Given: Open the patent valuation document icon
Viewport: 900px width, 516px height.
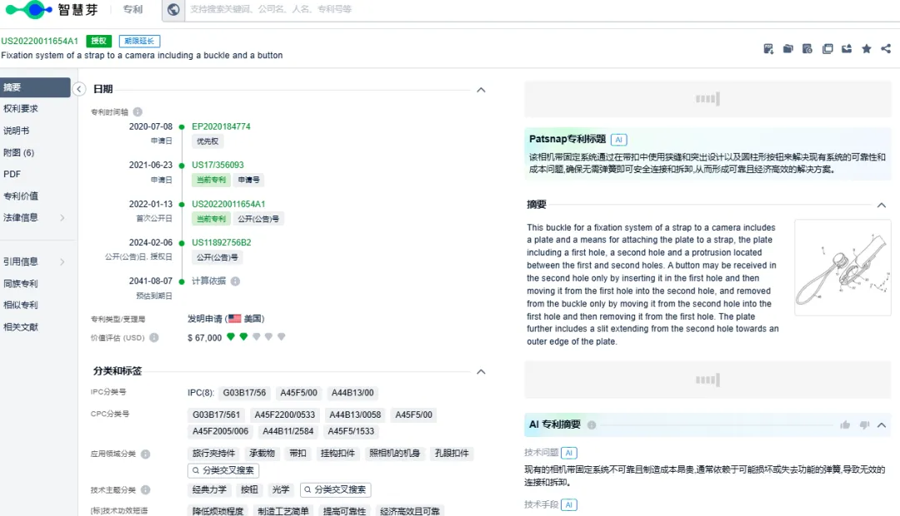Looking at the screenshot, I should pos(807,49).
